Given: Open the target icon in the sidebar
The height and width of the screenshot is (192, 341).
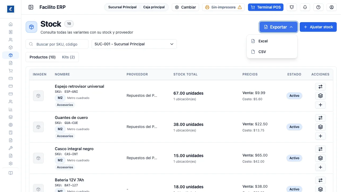Looking at the screenshot, I should click(x=11, y=125).
